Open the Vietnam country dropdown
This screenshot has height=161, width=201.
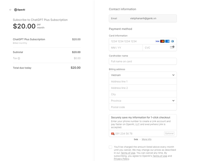(x=143, y=75)
